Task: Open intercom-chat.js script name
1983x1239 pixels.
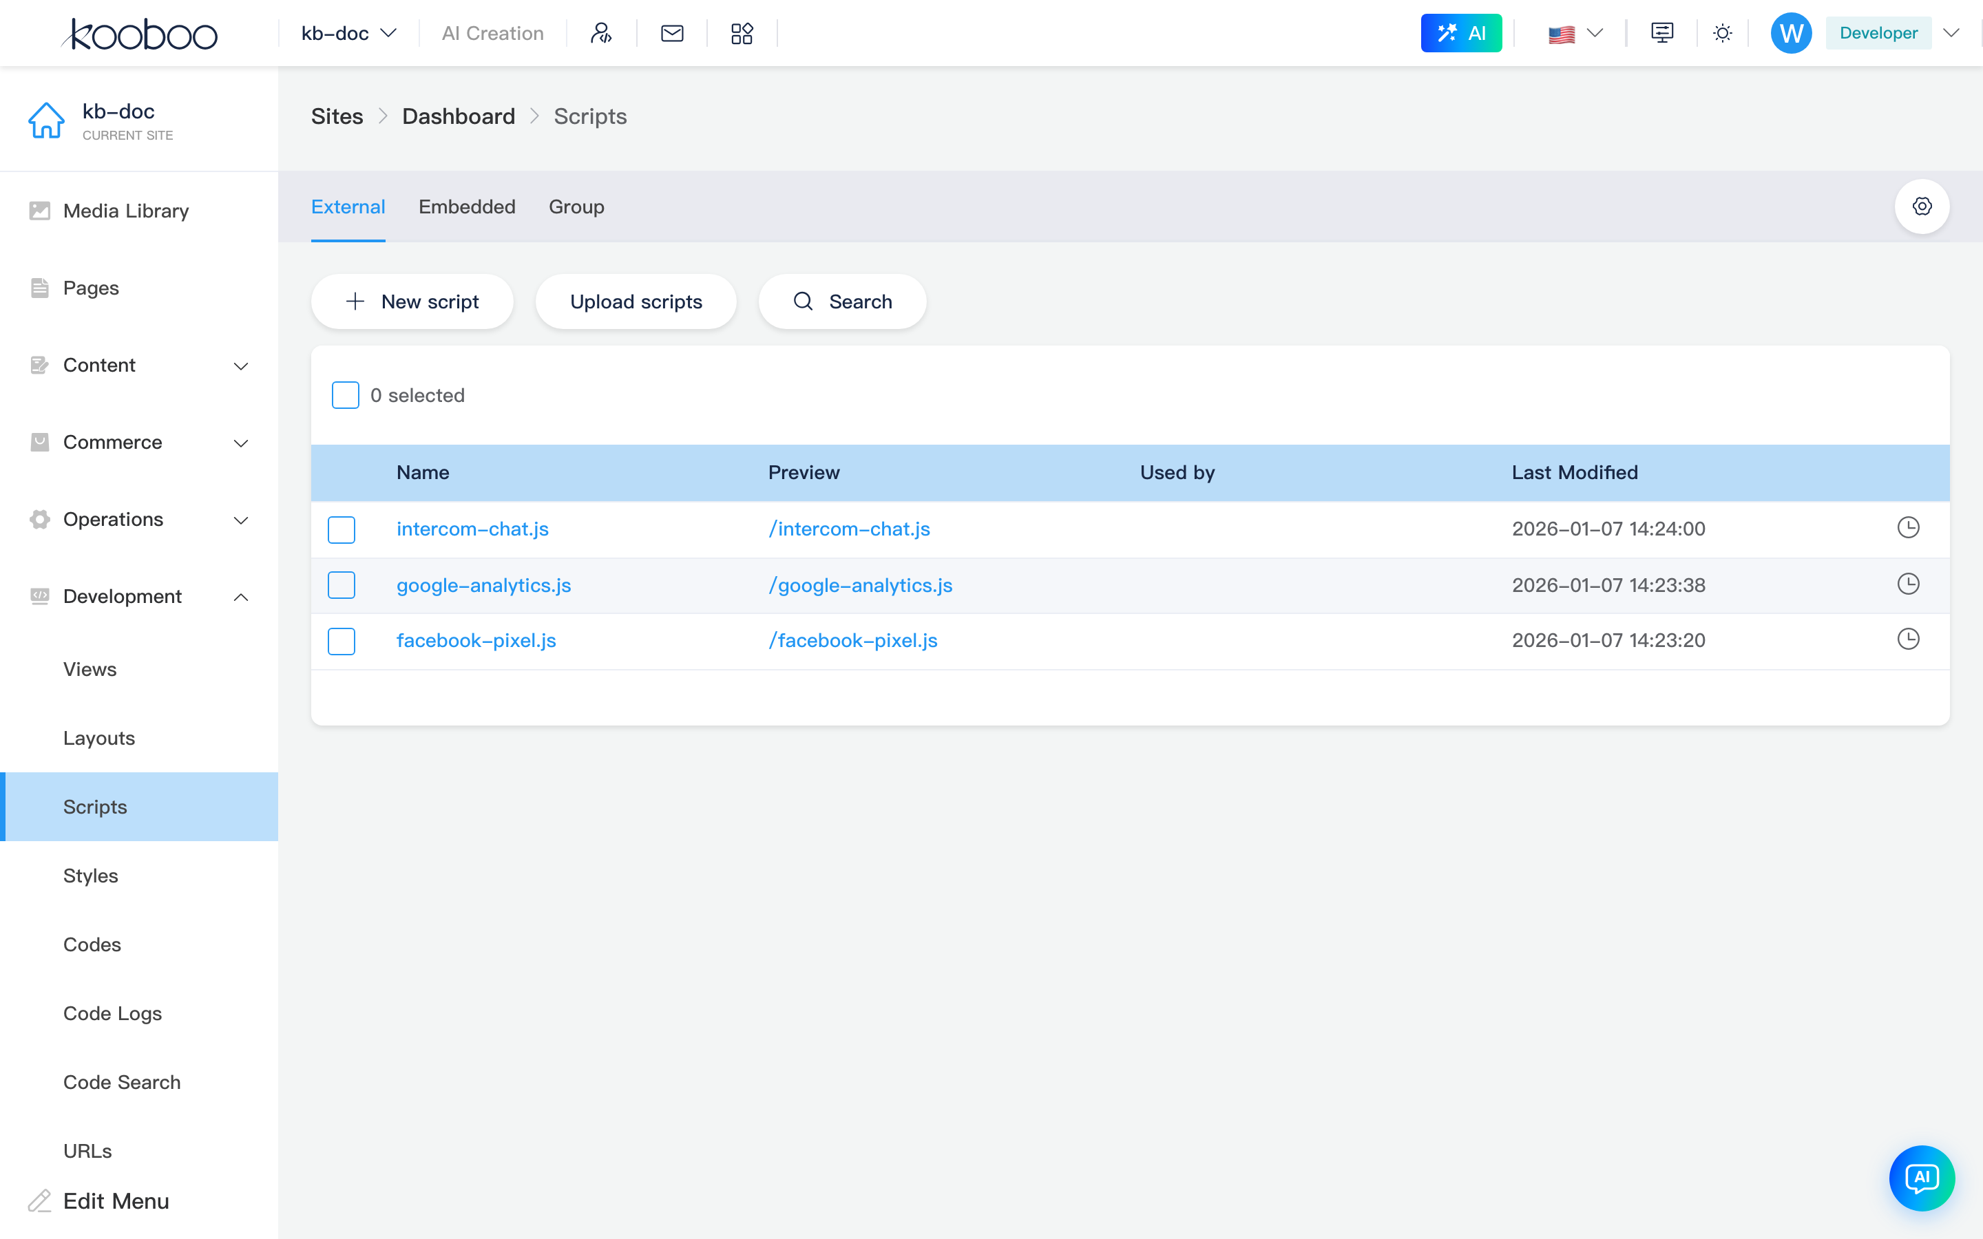Action: pos(472,529)
